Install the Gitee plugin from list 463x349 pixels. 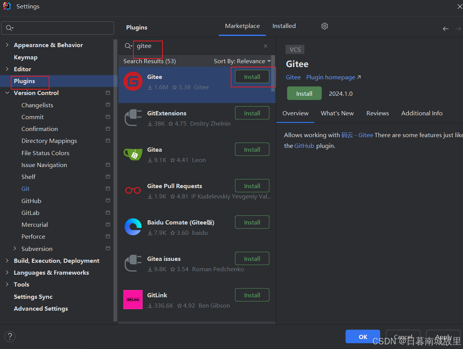pyautogui.click(x=252, y=77)
